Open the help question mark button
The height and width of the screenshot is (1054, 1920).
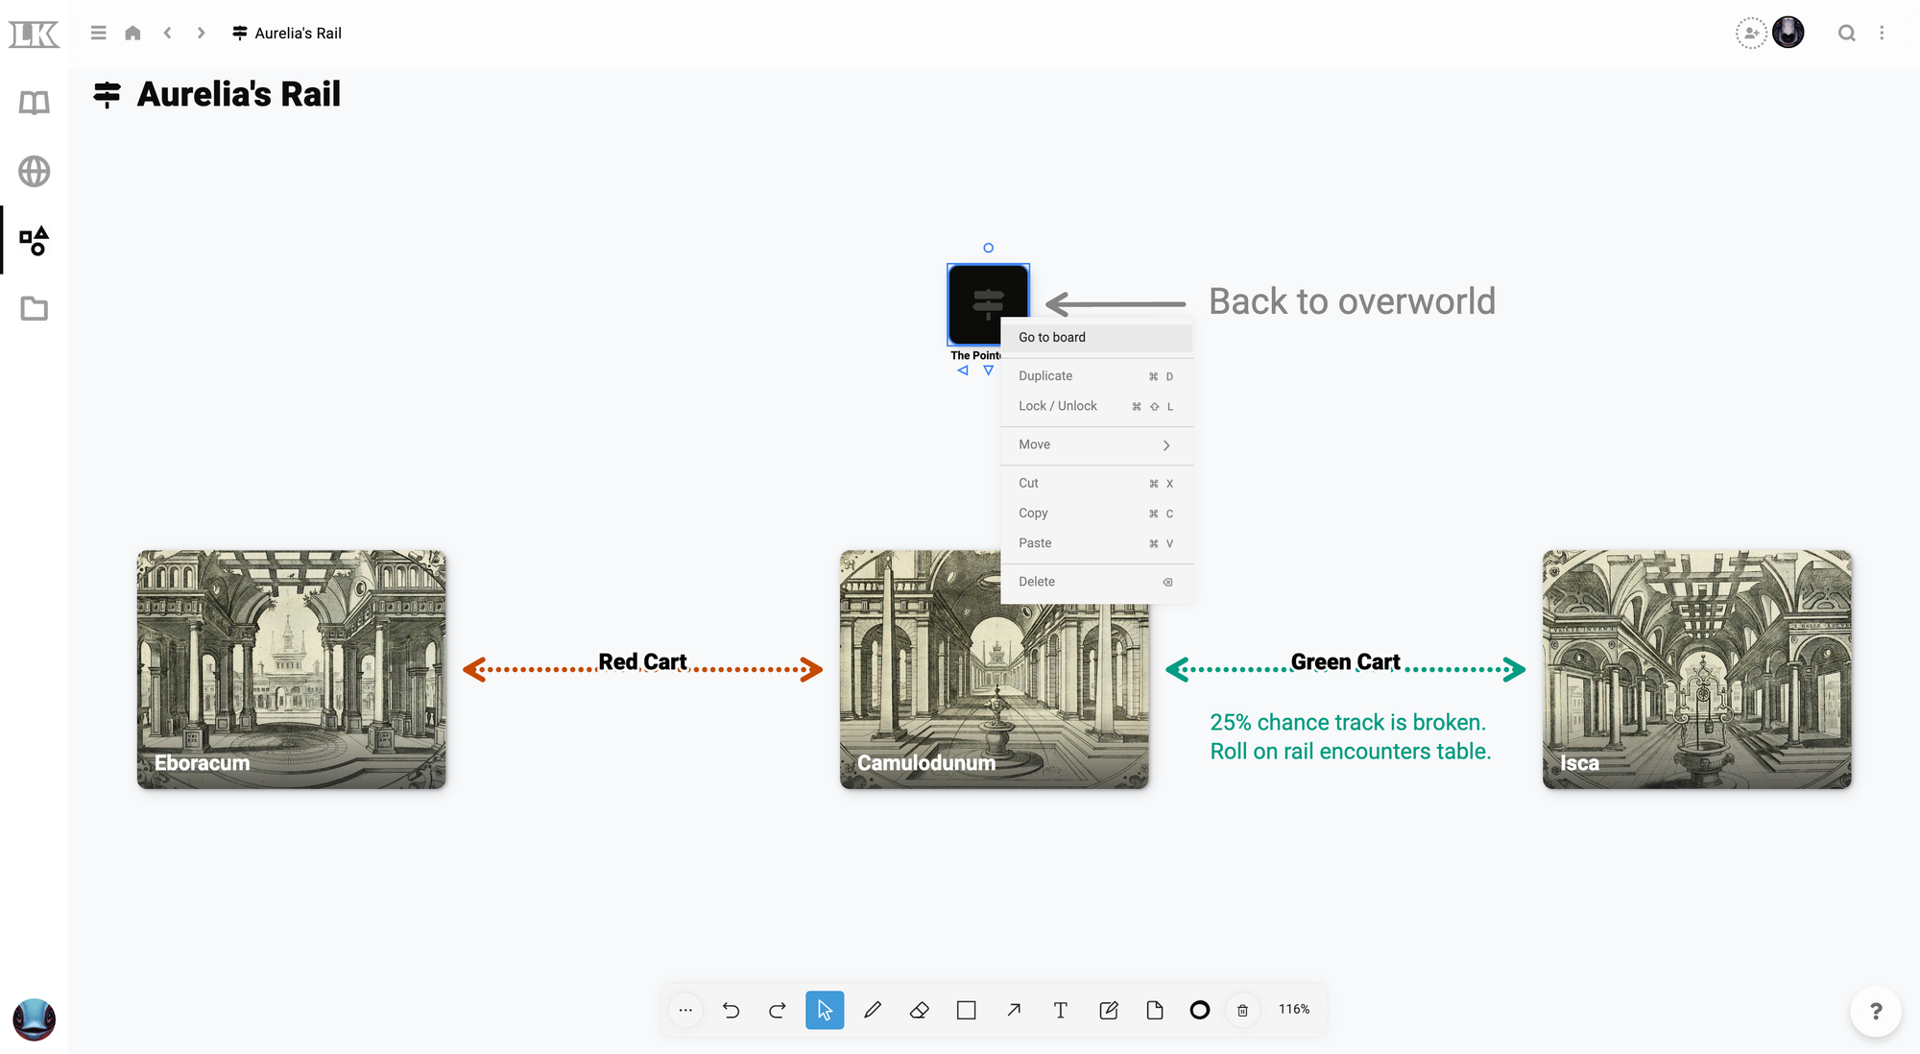tap(1876, 1011)
